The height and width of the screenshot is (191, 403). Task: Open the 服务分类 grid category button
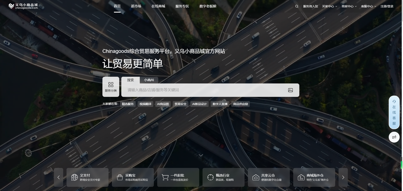pos(111,87)
